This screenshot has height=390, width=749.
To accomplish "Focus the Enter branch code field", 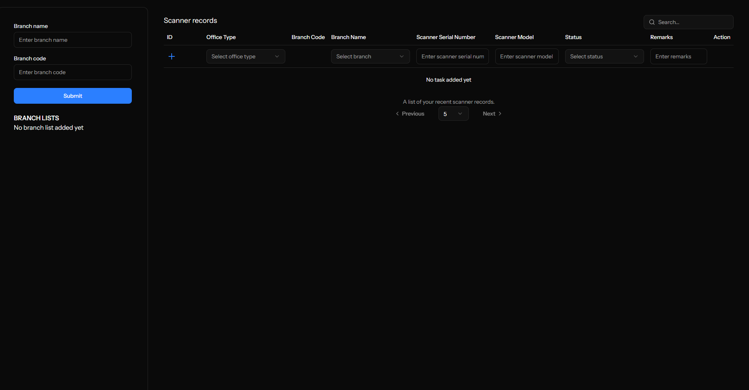I will click(x=73, y=72).
